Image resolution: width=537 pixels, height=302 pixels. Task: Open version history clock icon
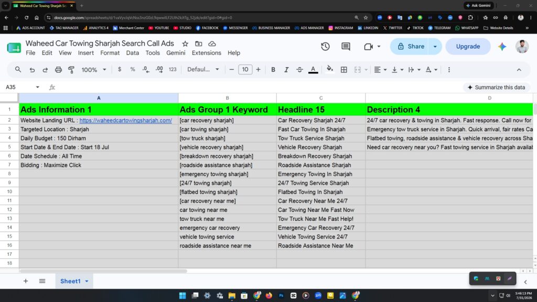[325, 46]
